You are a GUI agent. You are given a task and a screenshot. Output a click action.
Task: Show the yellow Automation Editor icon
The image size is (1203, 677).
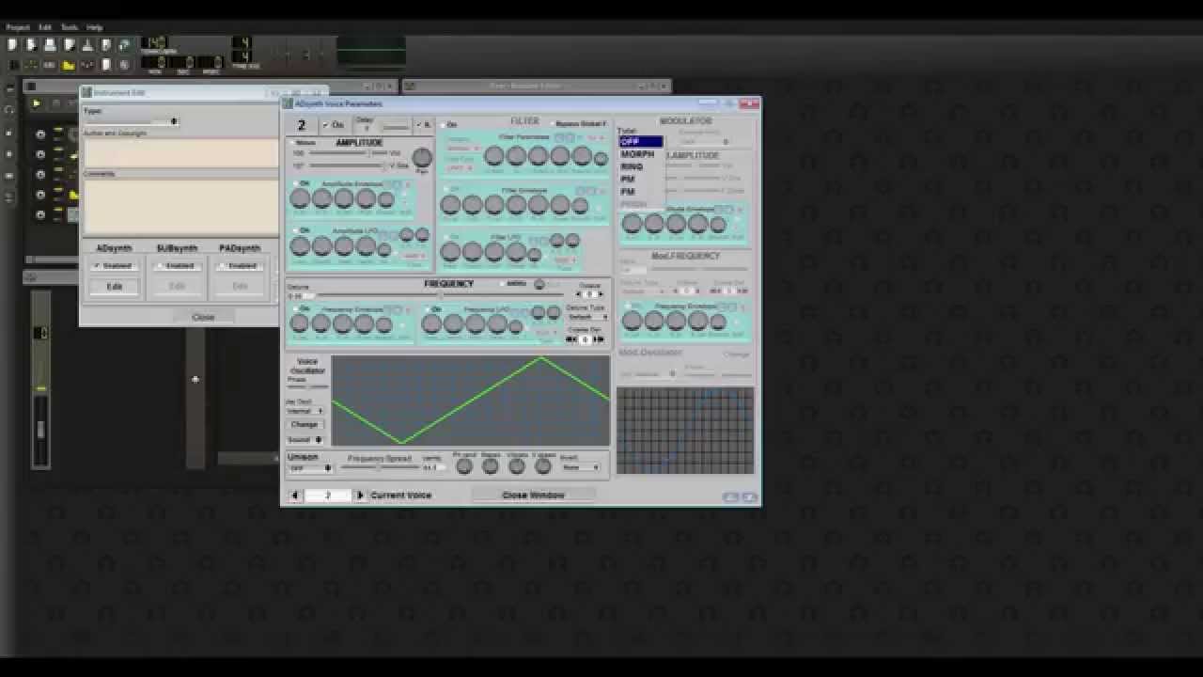(69, 64)
